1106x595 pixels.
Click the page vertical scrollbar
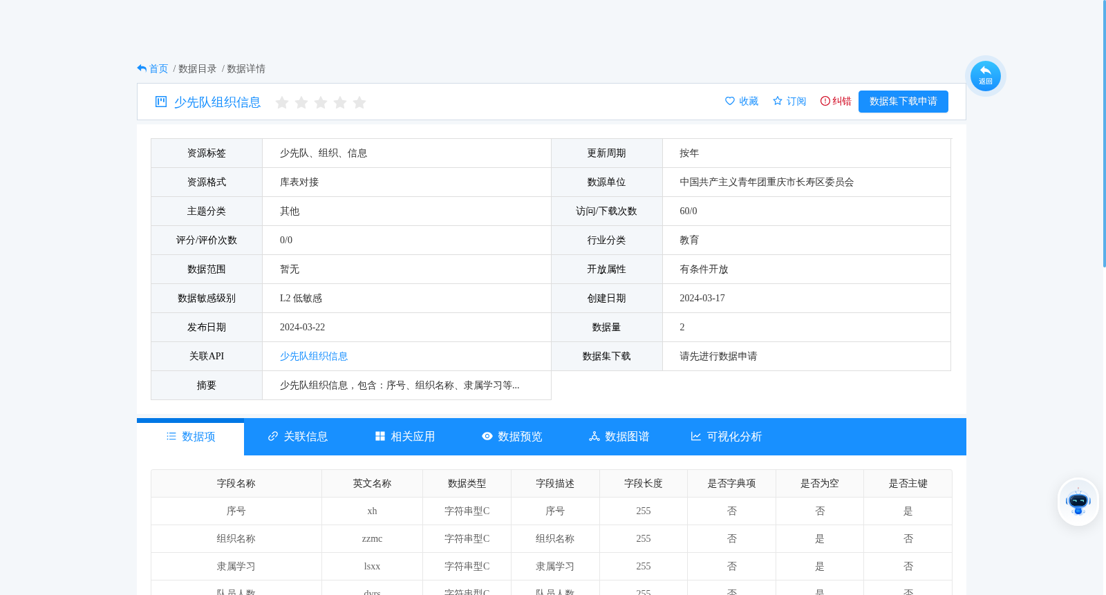click(1104, 133)
